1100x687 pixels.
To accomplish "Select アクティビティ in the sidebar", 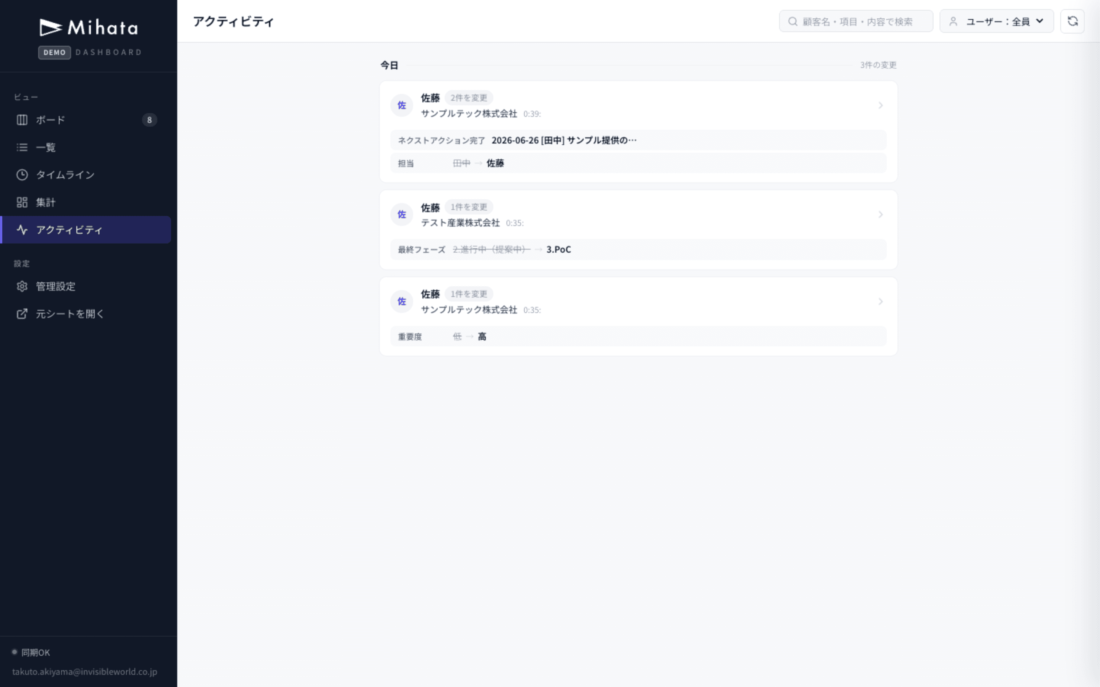I will pos(86,230).
